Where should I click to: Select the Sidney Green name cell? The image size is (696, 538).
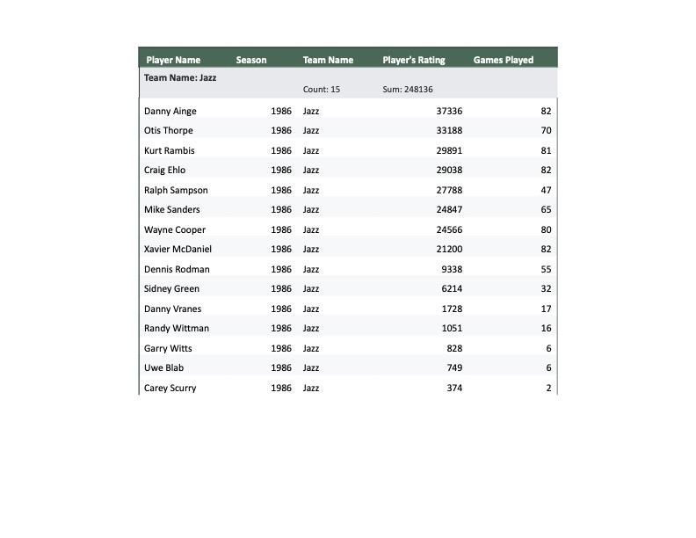coord(171,289)
